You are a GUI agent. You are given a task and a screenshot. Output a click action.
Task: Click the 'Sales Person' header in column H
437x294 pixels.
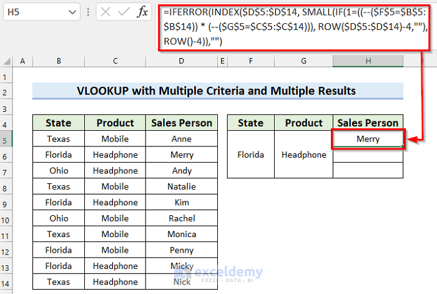pyautogui.click(x=368, y=123)
